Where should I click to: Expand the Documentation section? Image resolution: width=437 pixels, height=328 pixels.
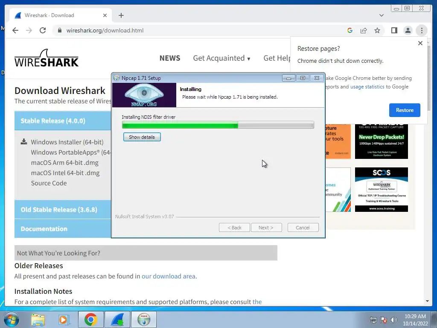click(63, 229)
